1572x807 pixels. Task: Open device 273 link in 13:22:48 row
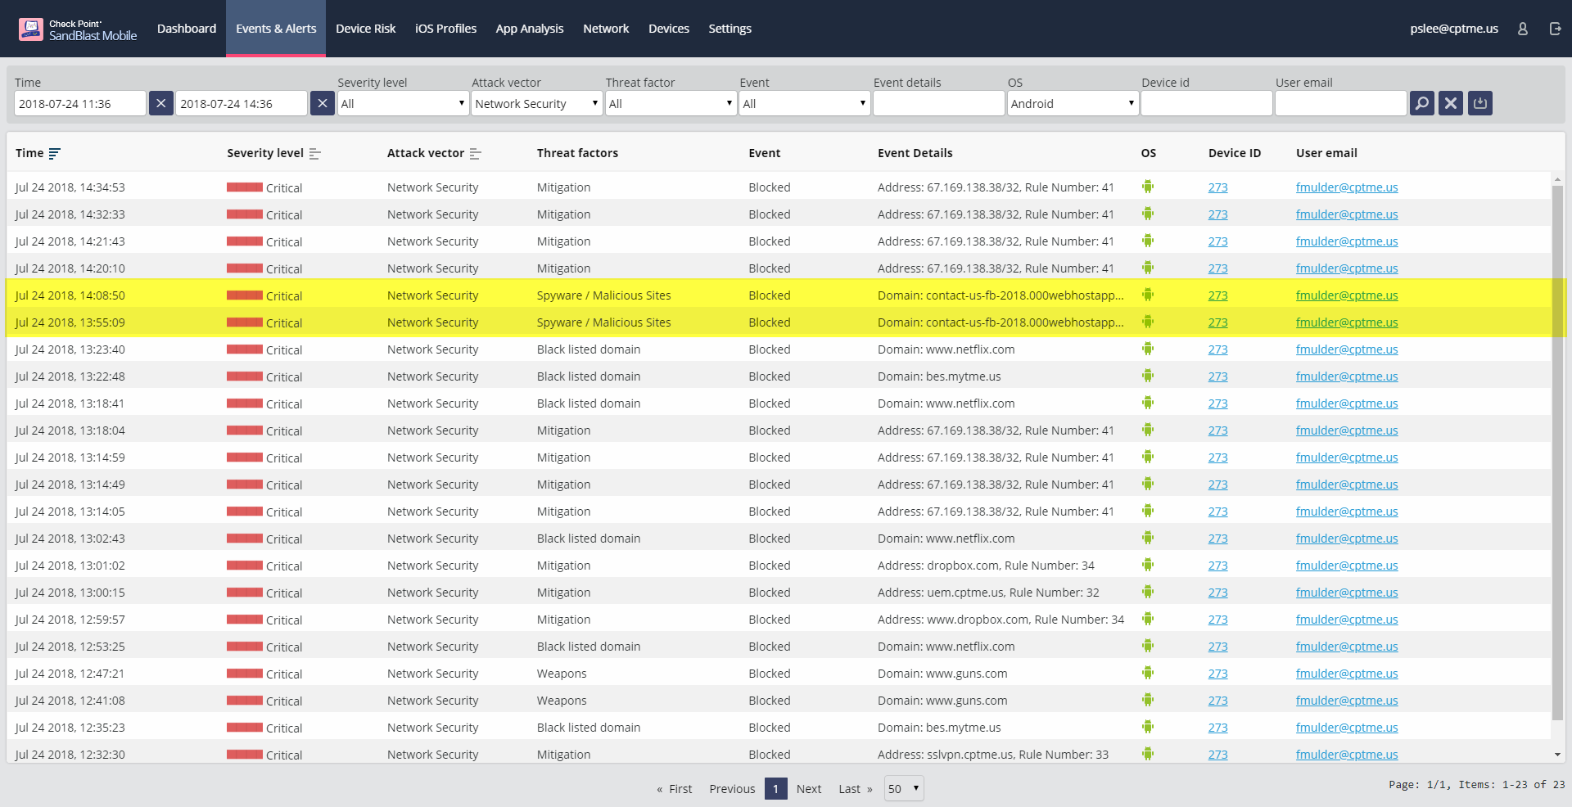click(x=1217, y=376)
